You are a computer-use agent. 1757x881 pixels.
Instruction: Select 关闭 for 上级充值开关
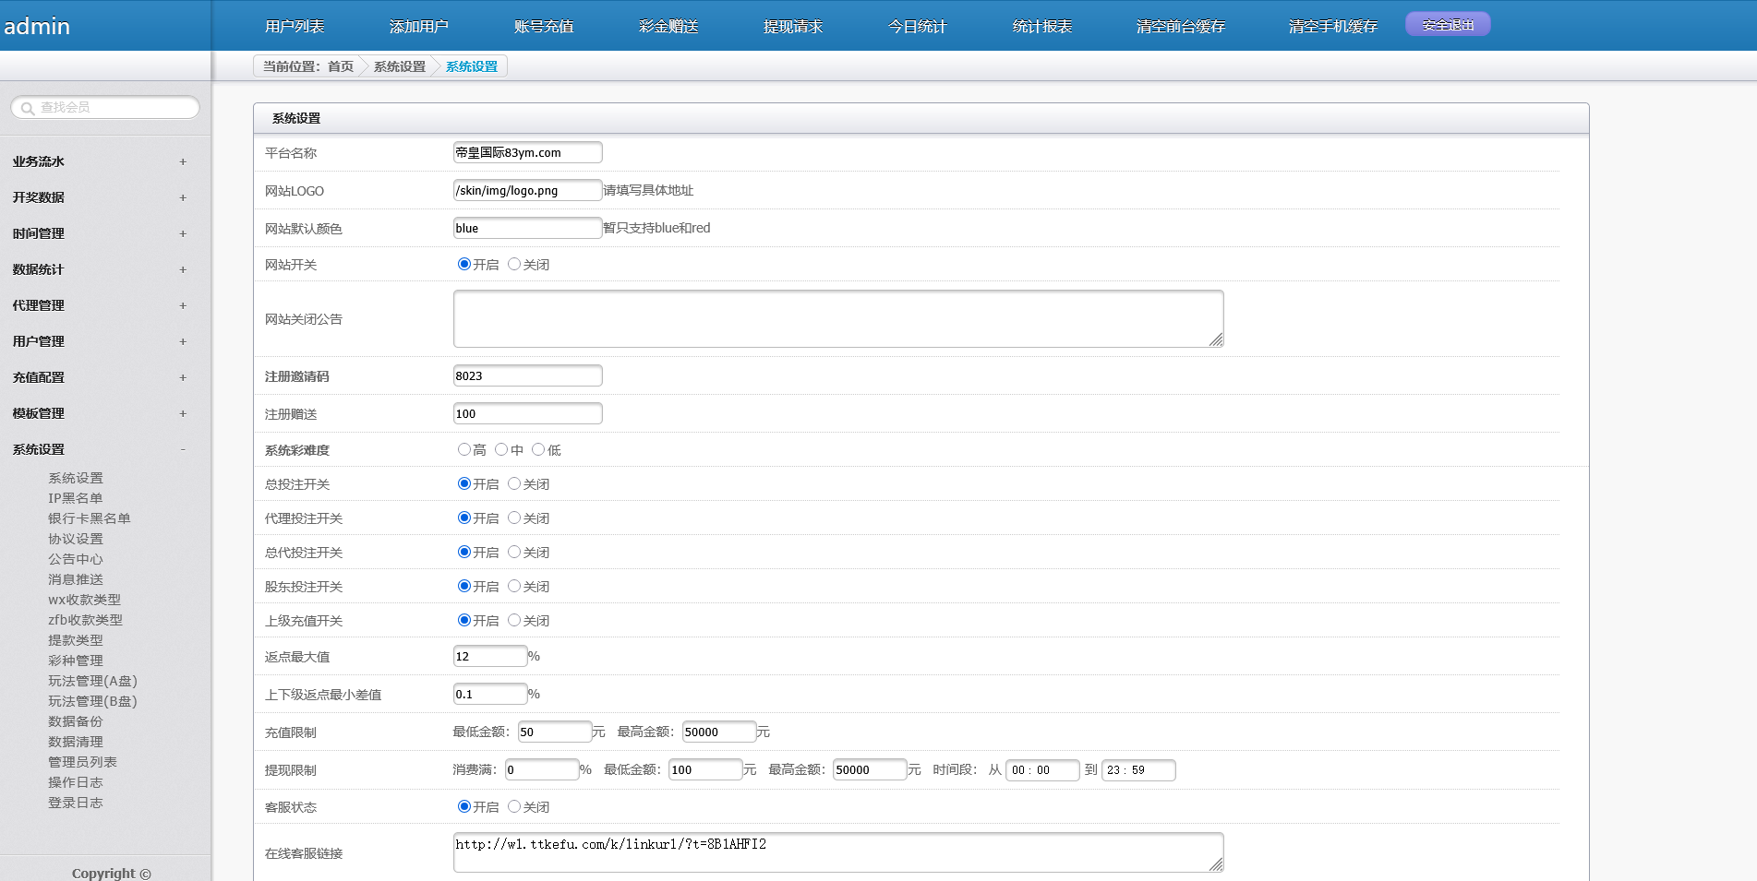514,620
